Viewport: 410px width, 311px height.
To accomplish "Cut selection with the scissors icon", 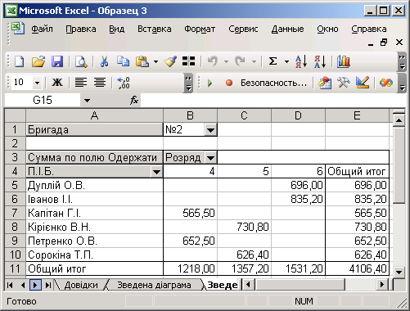I will [104, 61].
